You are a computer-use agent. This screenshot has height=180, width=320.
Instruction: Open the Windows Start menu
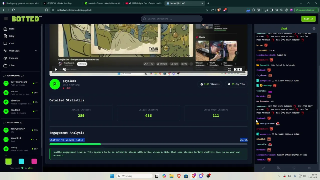point(112,176)
